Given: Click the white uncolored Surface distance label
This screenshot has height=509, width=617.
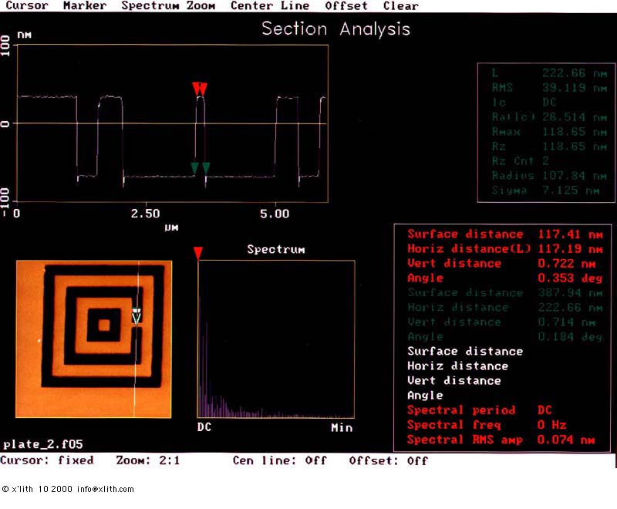Looking at the screenshot, I should 466,351.
